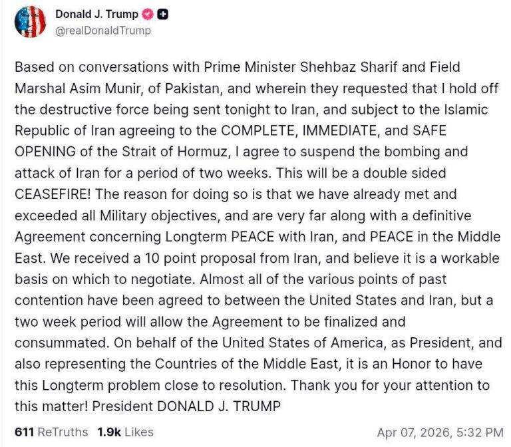Click the number 611 in the ReTruths count

coord(24,432)
